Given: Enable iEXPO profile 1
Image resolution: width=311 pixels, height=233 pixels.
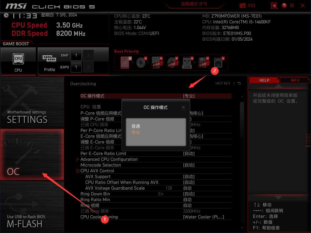Looking at the screenshot, I should coord(76,67).
